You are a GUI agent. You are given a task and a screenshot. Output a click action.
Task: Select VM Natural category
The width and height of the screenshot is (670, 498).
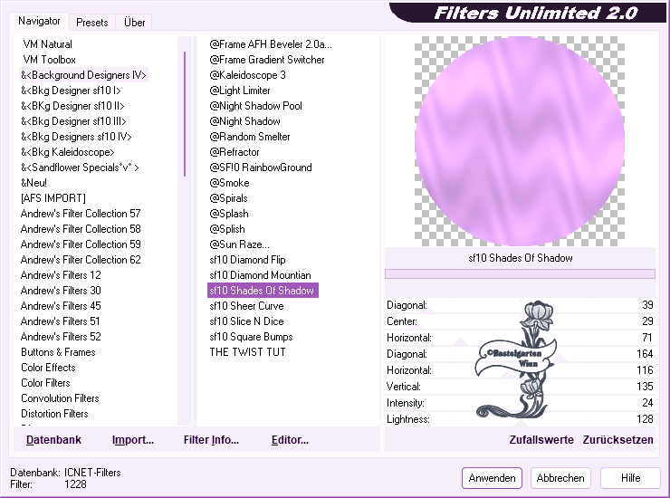pyautogui.click(x=47, y=44)
